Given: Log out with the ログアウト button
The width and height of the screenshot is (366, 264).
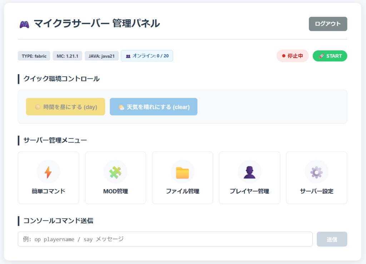Looking at the screenshot, I should coord(328,24).
